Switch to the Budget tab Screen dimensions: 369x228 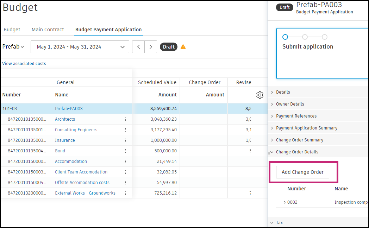pyautogui.click(x=12, y=30)
